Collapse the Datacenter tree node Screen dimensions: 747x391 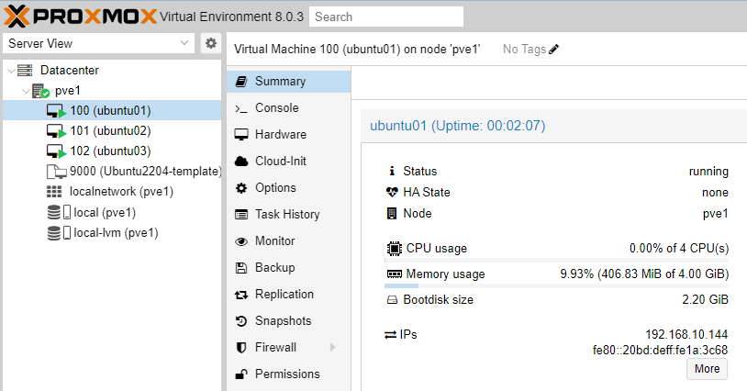pos(11,71)
